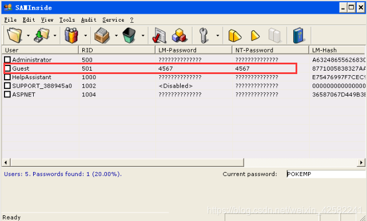Viewport: 367px width, 221px height.
Task: Click the LM-Hash starting A6324865562683
Action: [x=338, y=60]
